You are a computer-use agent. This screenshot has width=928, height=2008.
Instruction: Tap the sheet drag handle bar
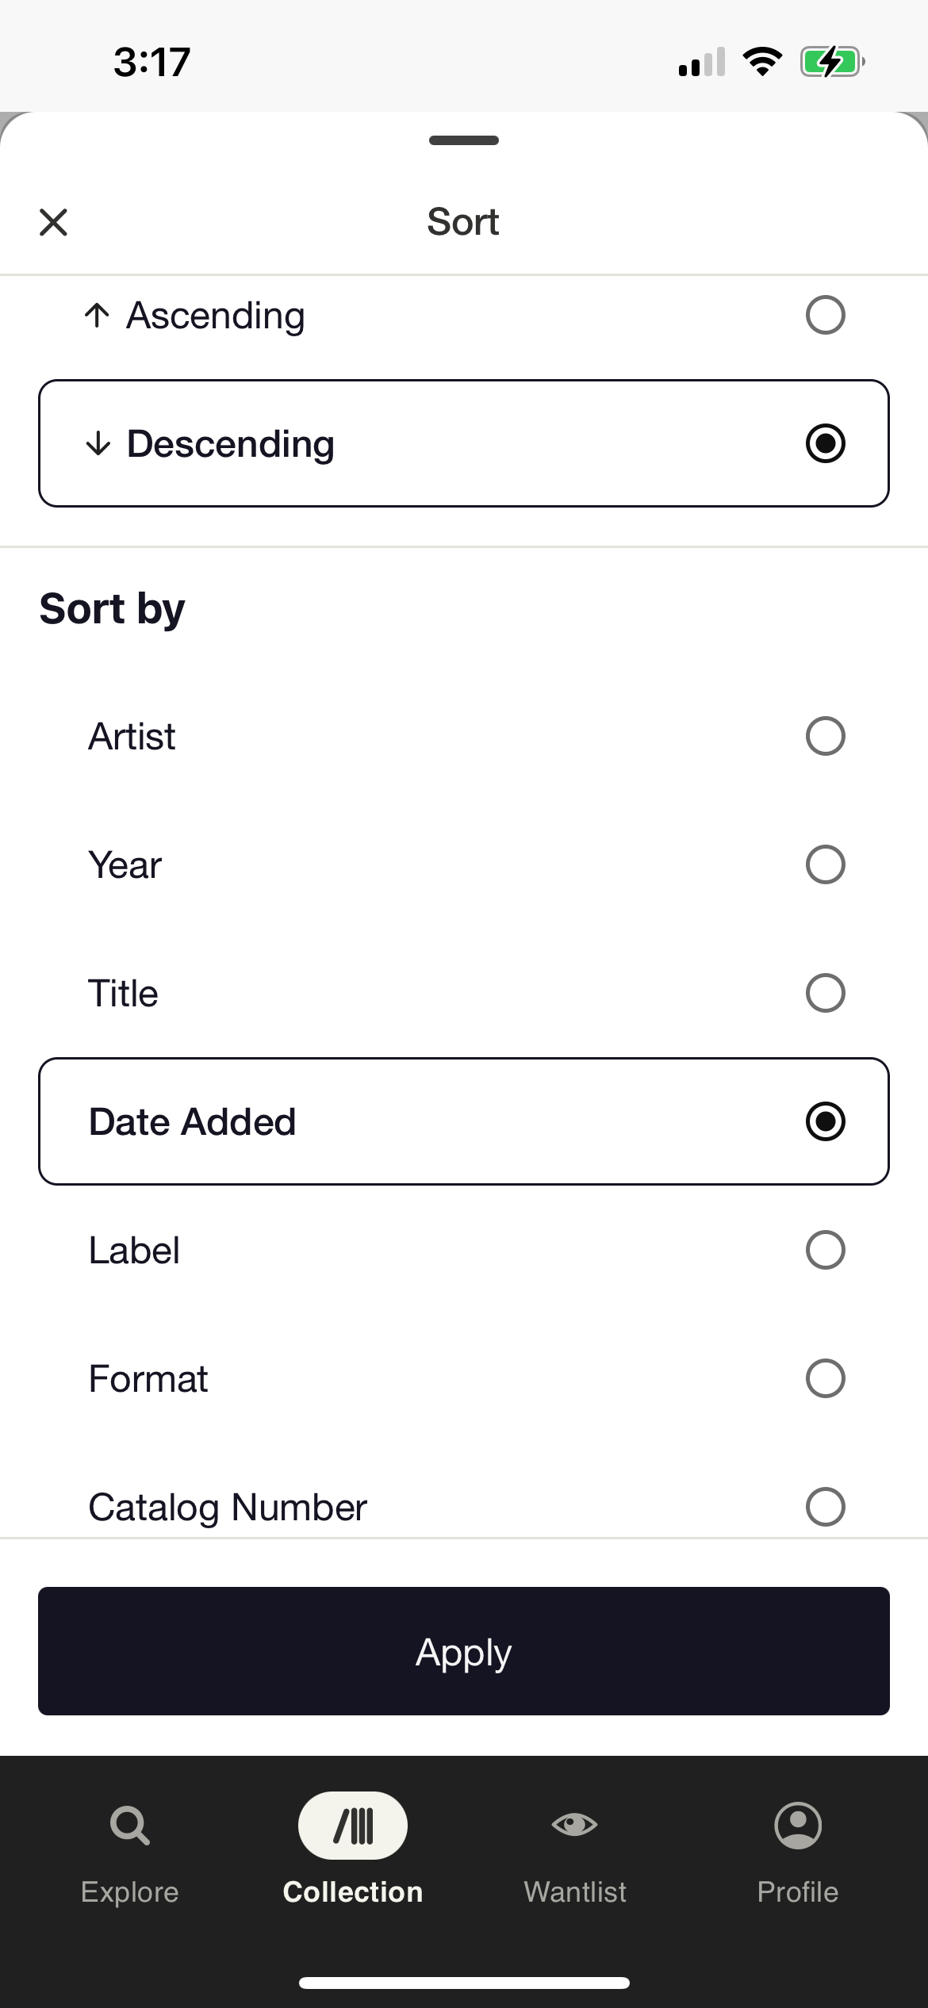(x=464, y=140)
